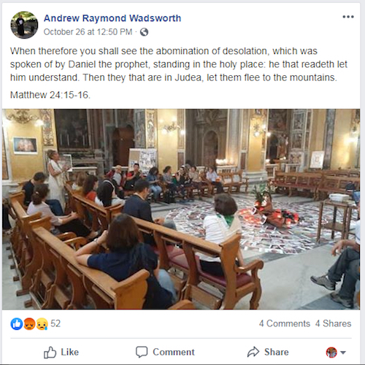Open the small profile picture selector

pos(331,352)
